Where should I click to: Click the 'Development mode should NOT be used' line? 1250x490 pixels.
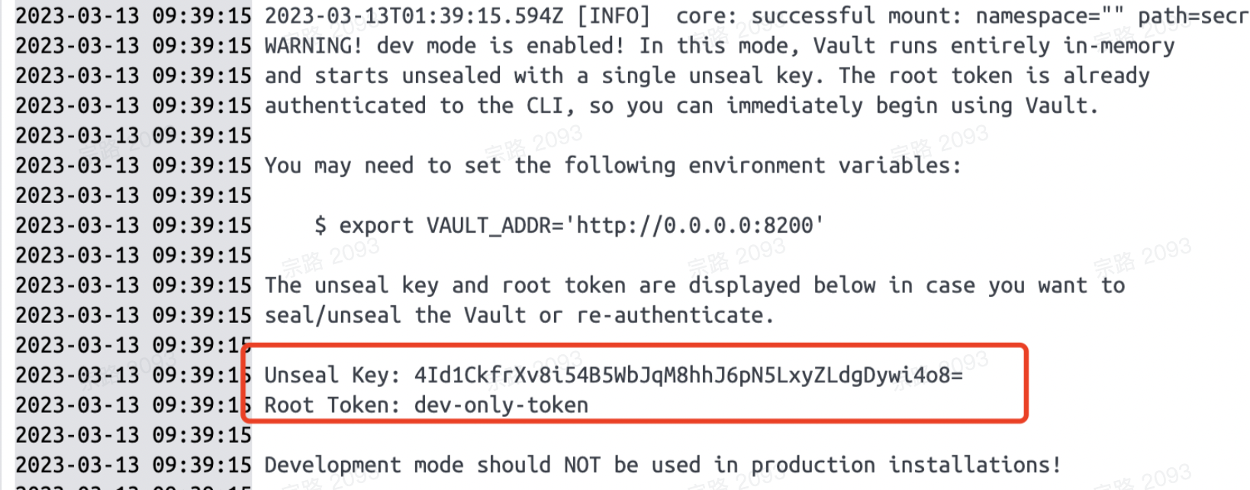coord(662,465)
